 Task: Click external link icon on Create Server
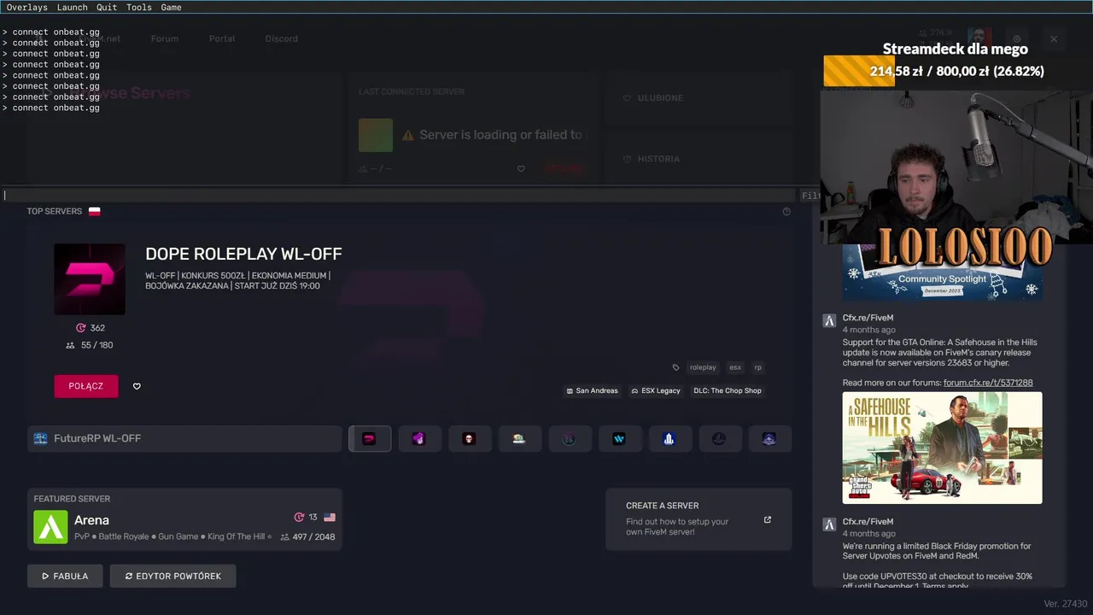[768, 519]
